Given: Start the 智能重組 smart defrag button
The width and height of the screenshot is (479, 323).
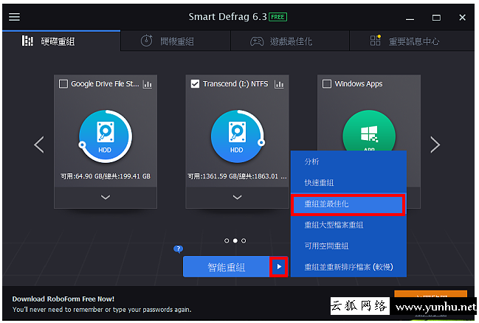Looking at the screenshot, I should click(226, 267).
